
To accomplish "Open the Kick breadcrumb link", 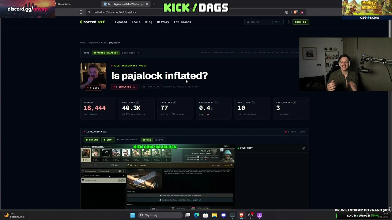I will pyautogui.click(x=104, y=43).
